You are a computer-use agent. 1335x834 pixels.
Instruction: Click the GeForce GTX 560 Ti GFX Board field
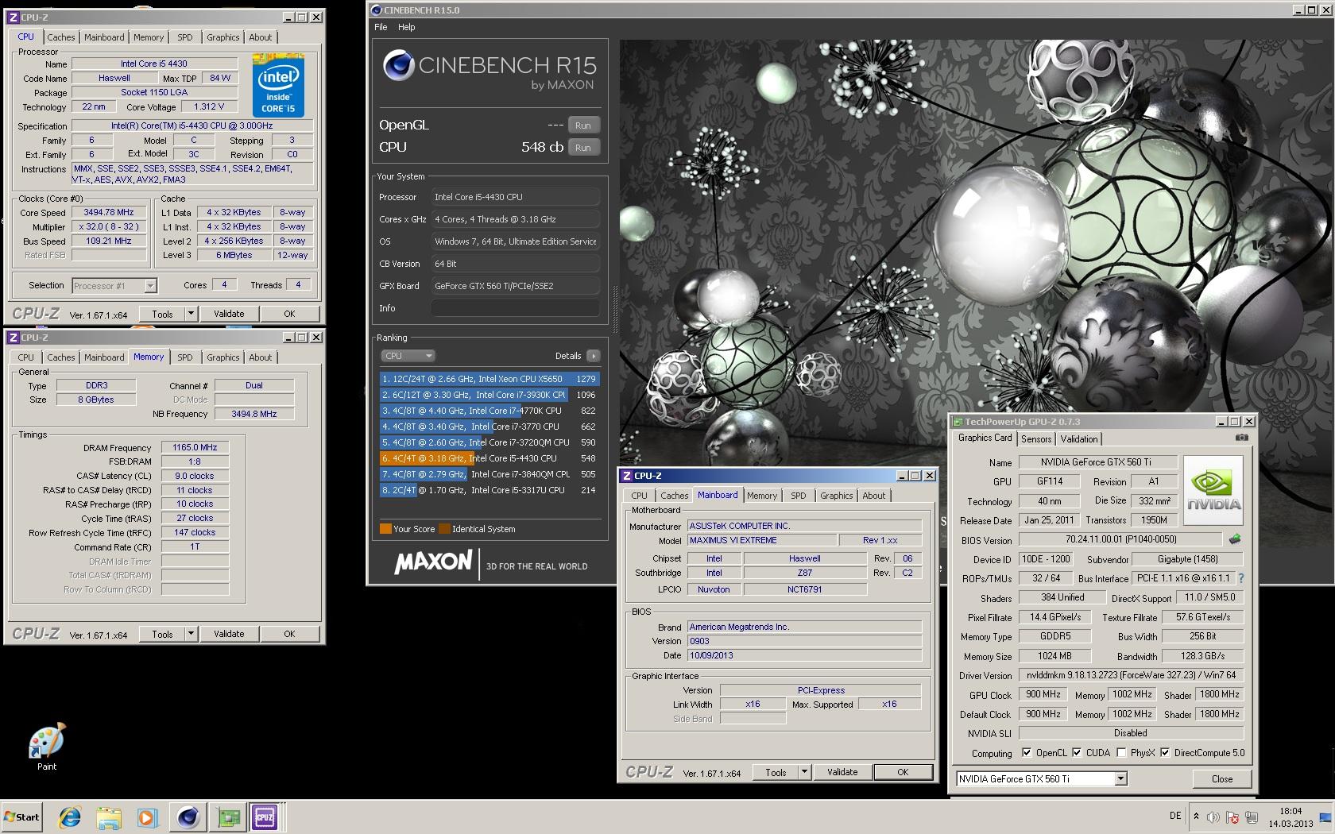[x=515, y=286]
